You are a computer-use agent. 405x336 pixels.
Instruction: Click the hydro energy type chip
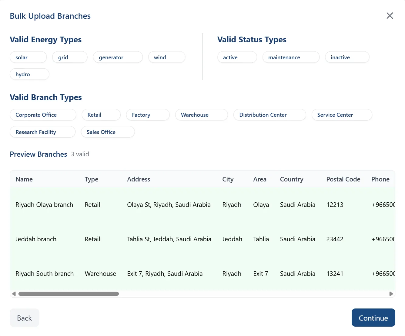click(29, 74)
